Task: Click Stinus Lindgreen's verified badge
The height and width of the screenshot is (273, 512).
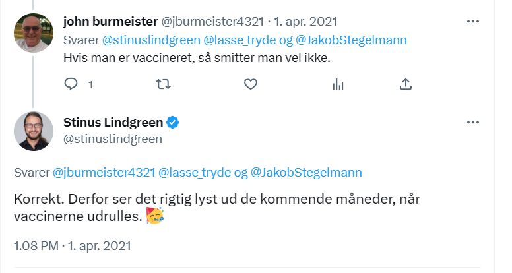Action: point(173,123)
